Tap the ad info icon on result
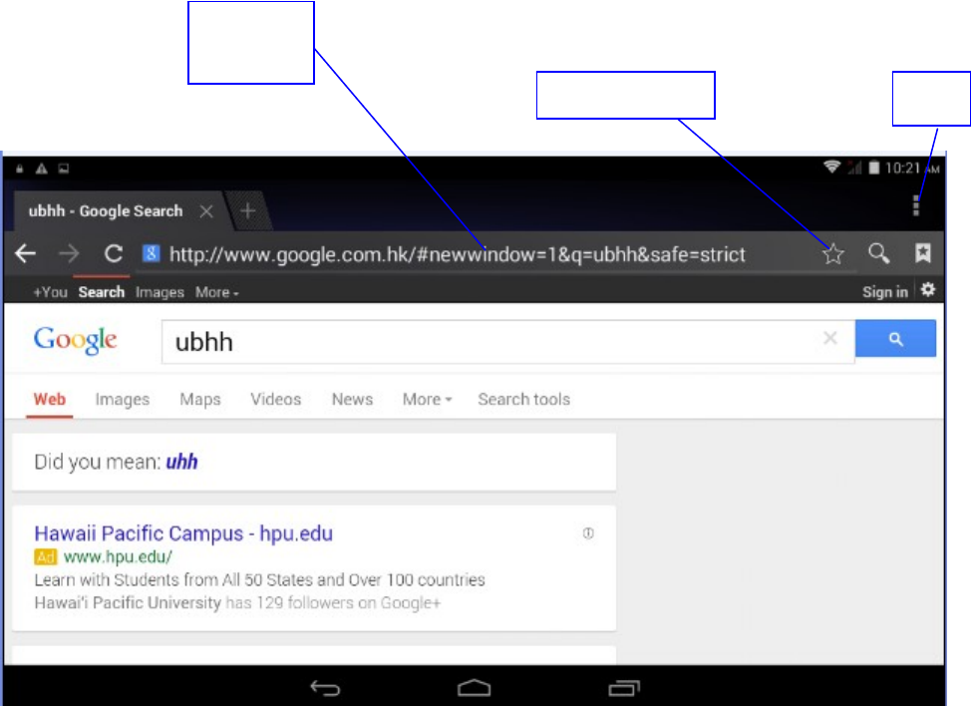This screenshot has height=706, width=971. tap(588, 533)
